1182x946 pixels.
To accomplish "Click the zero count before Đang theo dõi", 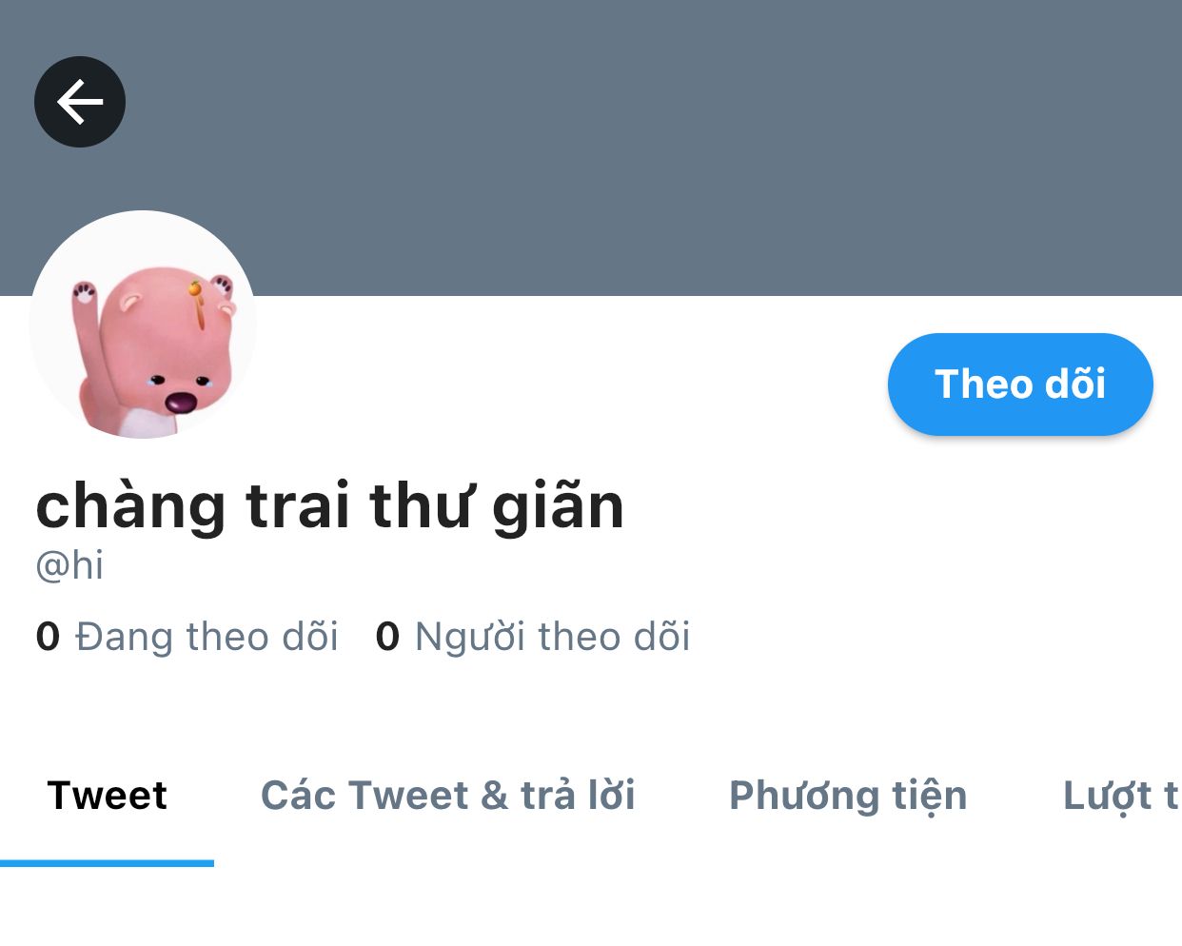I will point(48,637).
